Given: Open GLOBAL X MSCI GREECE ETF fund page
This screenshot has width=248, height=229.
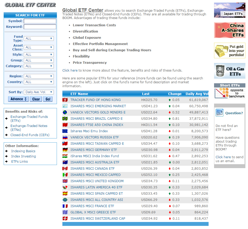Looking at the screenshot, I should (x=93, y=212).
